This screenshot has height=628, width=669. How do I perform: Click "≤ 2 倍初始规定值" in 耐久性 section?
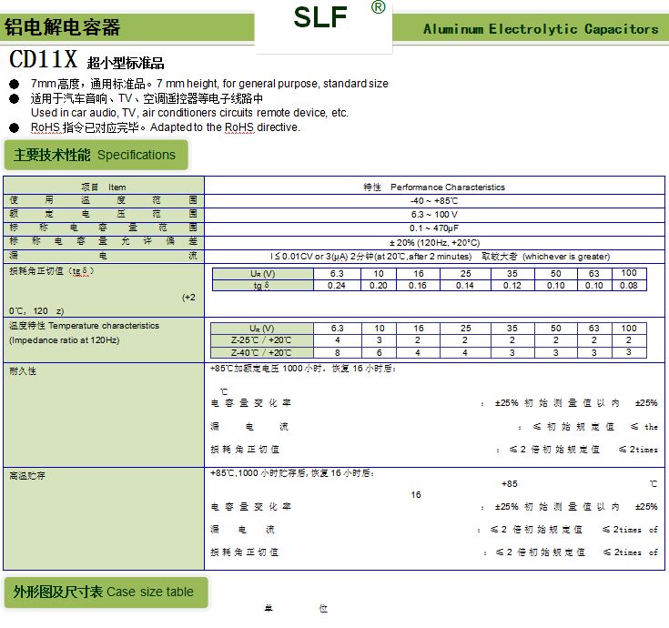pyautogui.click(x=554, y=450)
